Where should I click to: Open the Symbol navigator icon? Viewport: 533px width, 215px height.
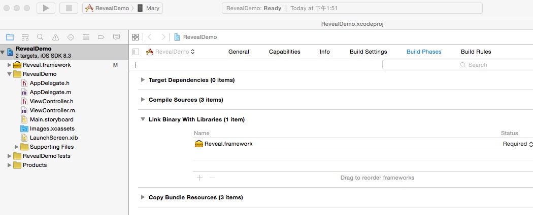(x=25, y=37)
